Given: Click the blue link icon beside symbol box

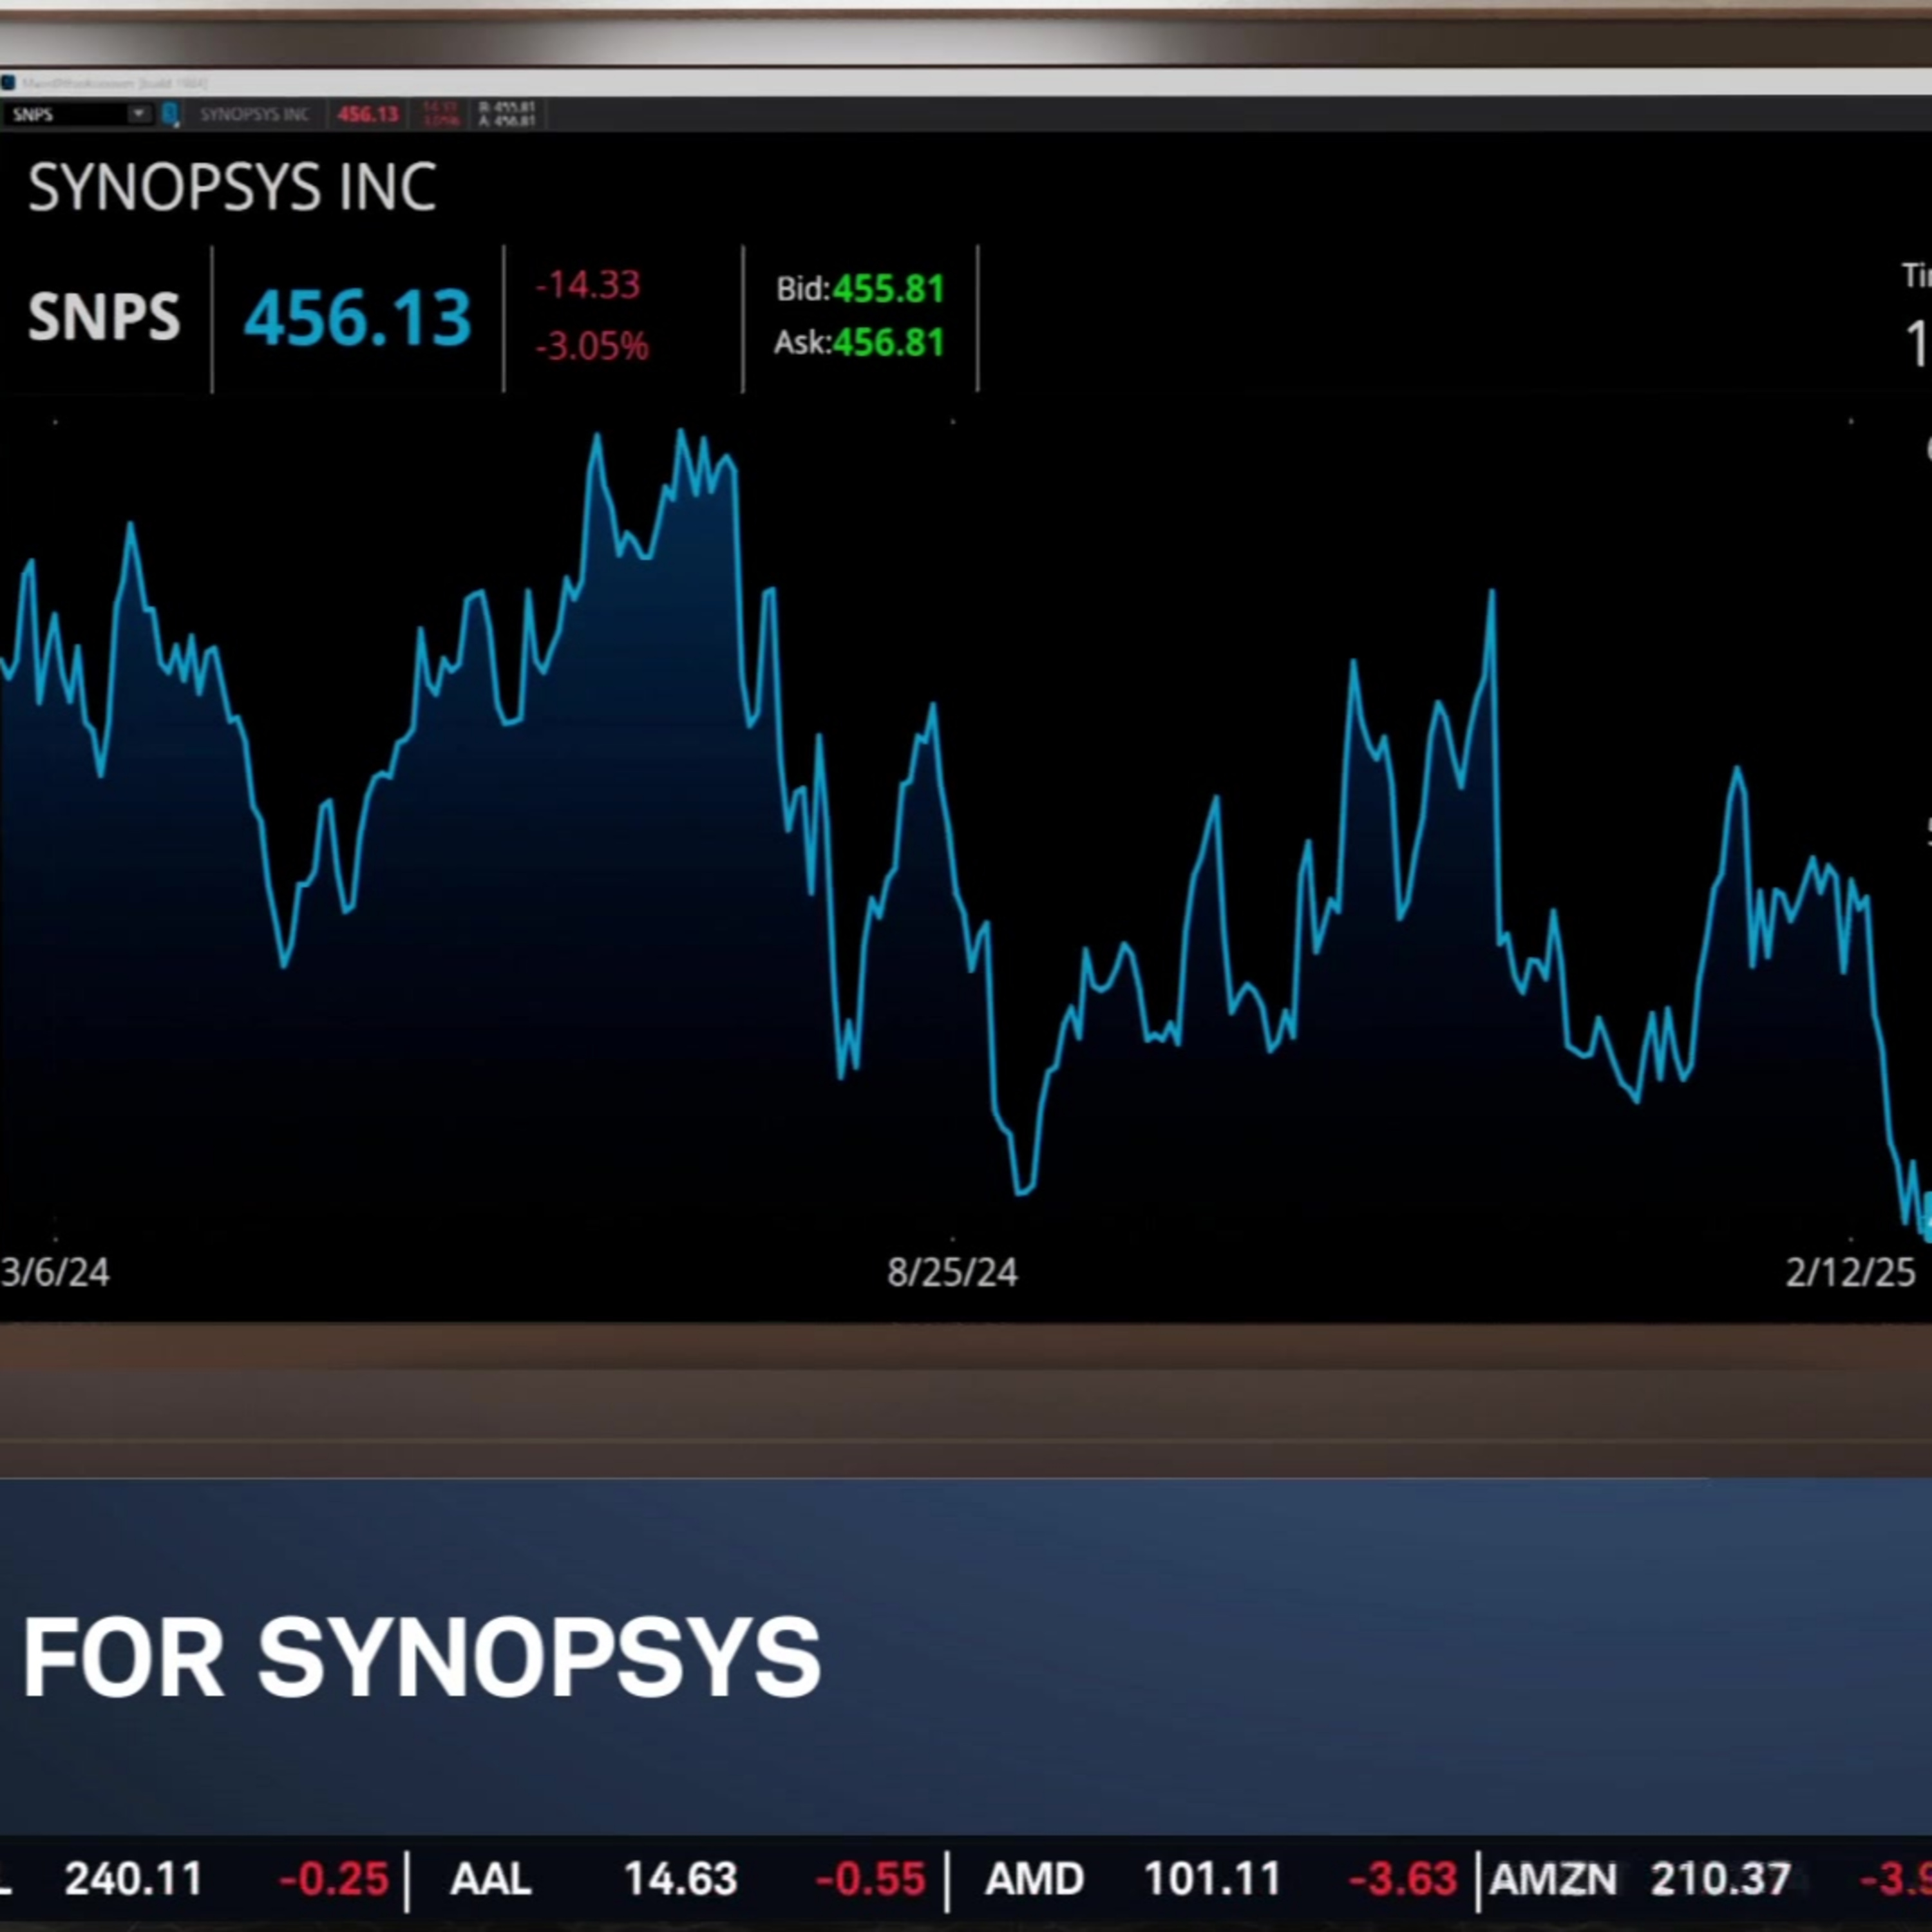Looking at the screenshot, I should (x=170, y=114).
